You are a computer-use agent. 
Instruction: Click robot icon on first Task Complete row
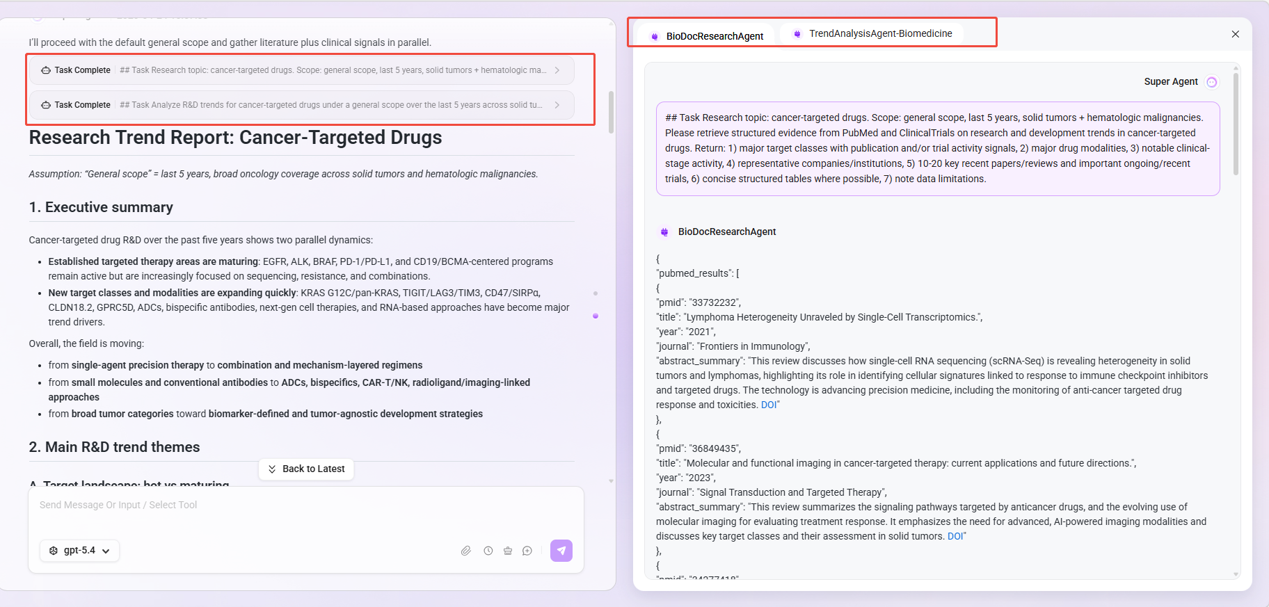click(46, 70)
